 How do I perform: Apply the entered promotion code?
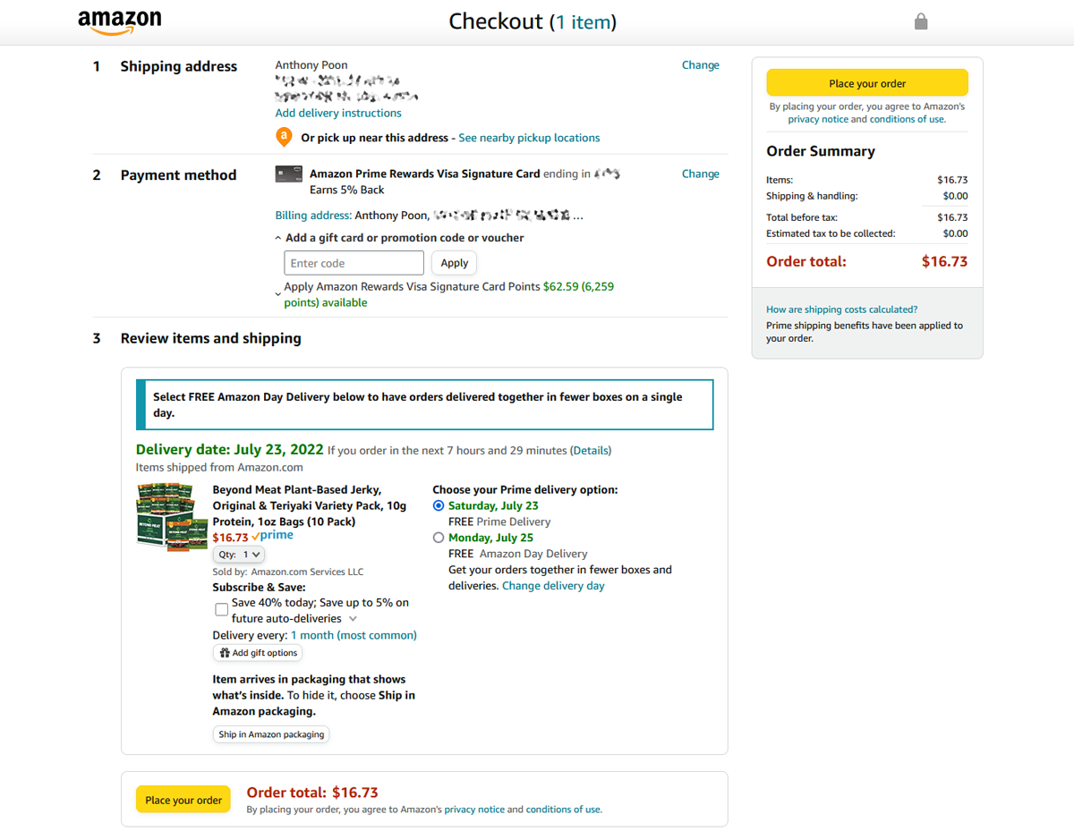pos(454,263)
